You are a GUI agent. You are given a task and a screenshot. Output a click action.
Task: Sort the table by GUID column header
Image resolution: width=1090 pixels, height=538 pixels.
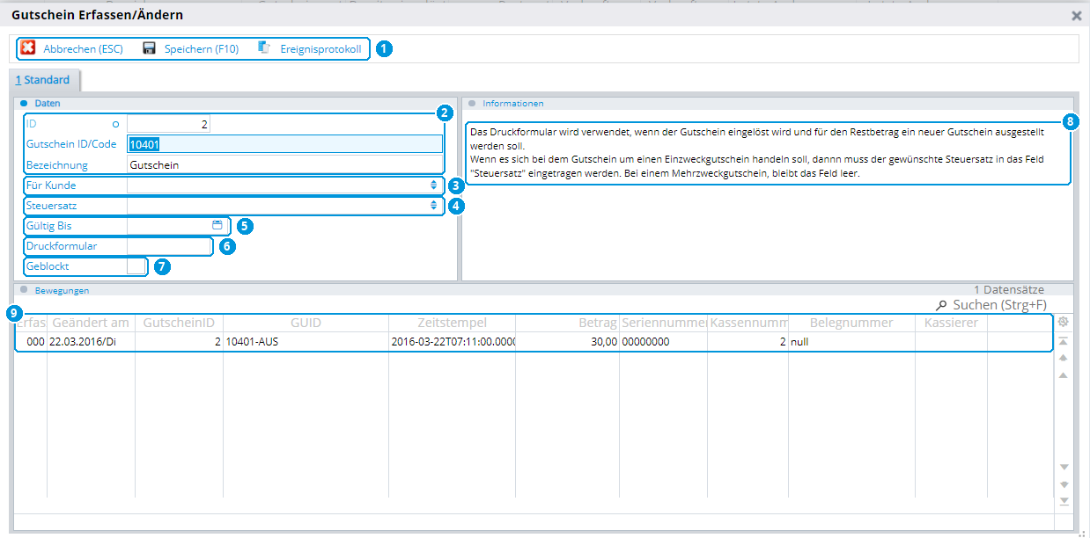[306, 323]
